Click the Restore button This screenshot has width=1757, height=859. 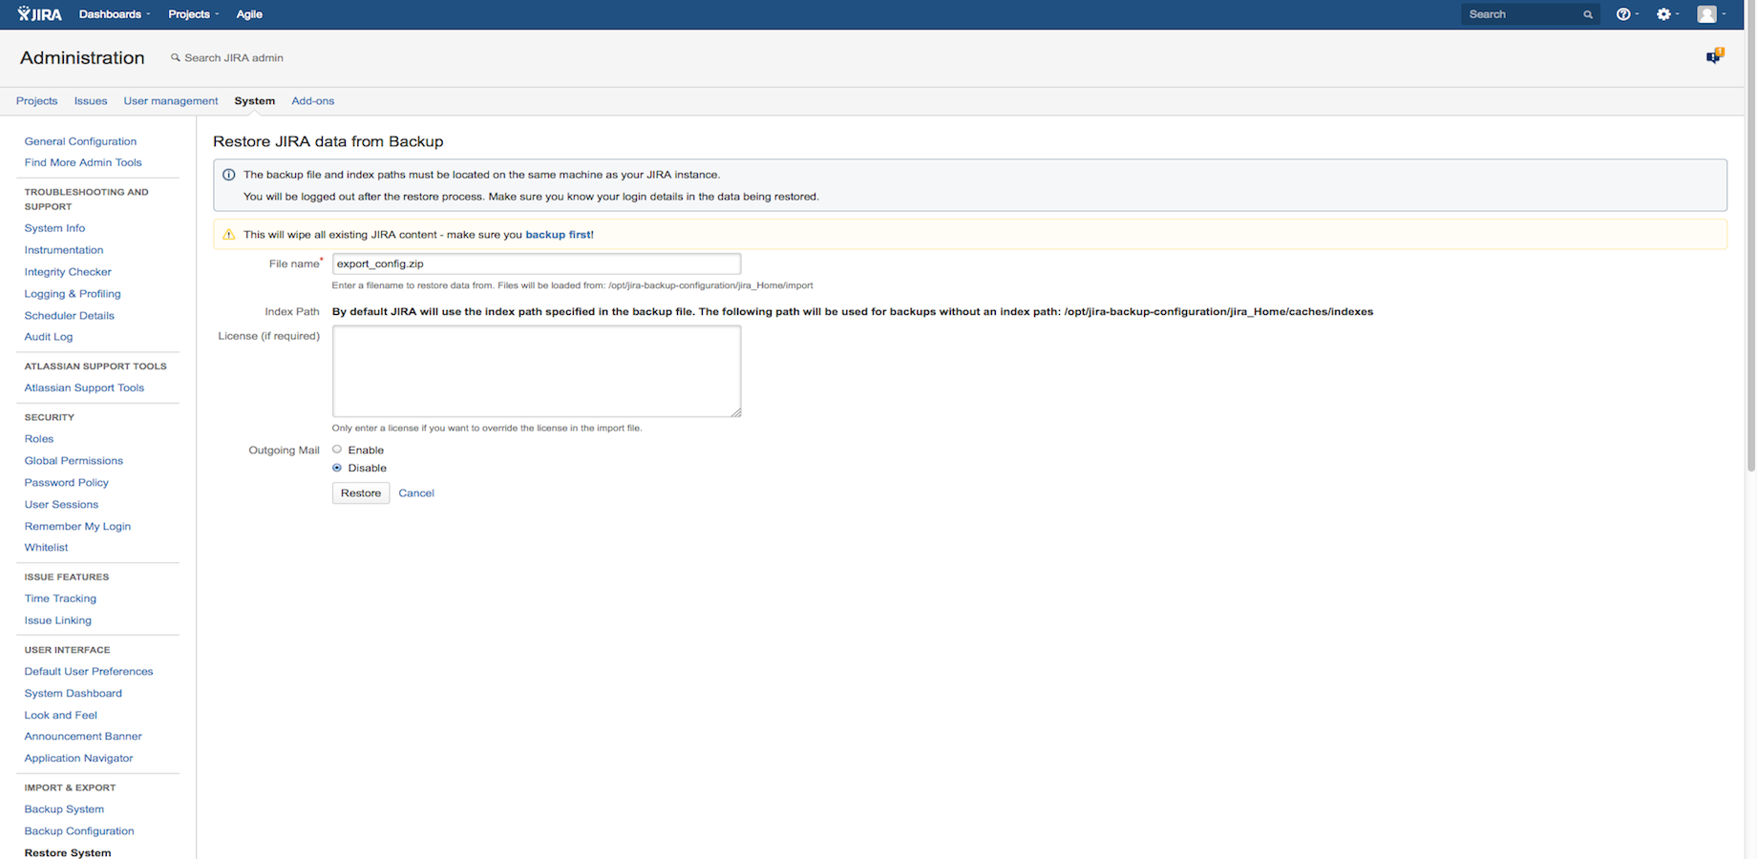(361, 493)
